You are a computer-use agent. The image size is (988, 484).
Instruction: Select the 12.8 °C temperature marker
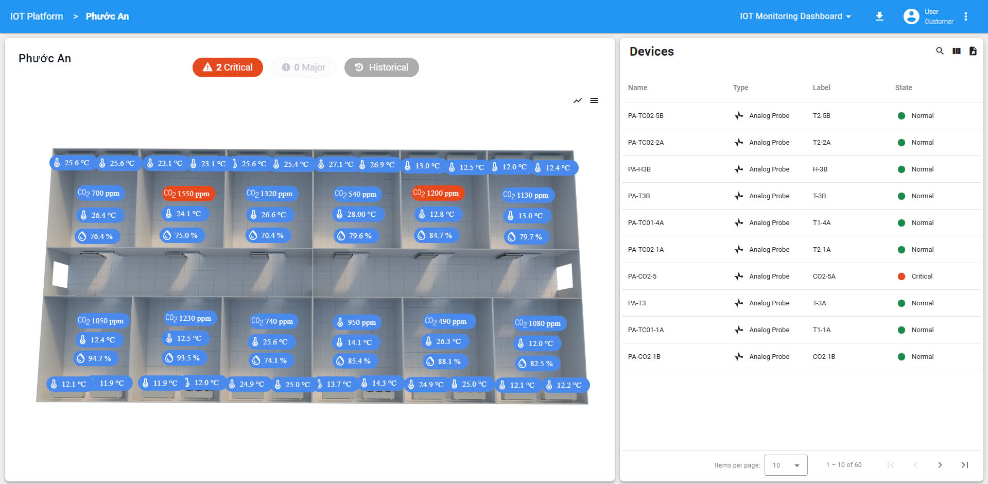click(438, 214)
